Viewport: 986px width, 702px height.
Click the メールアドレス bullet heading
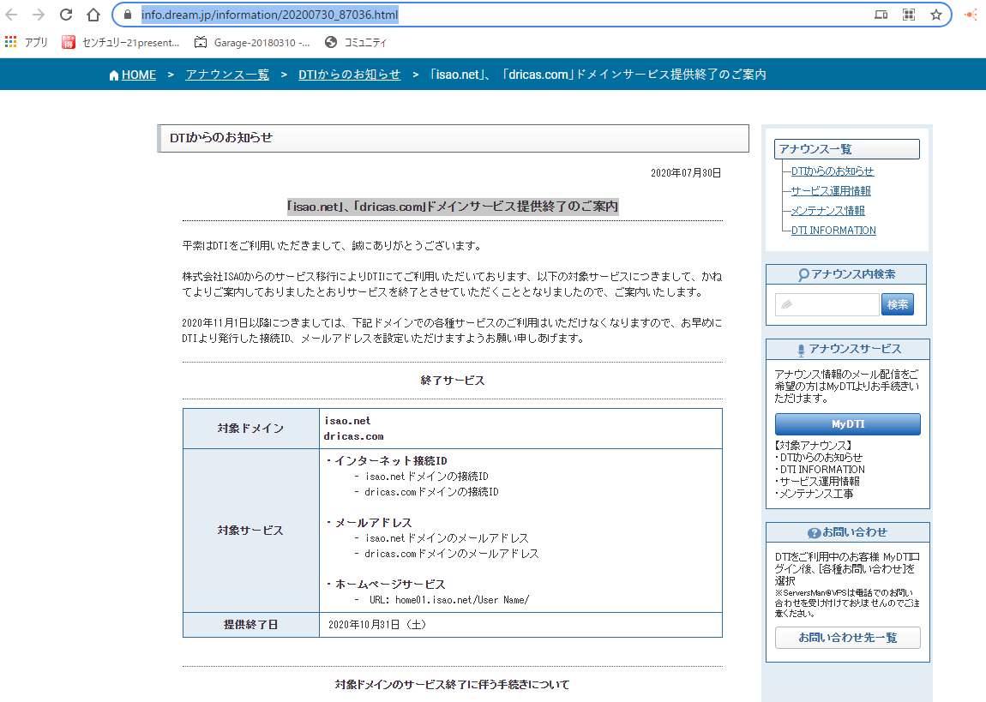(373, 523)
